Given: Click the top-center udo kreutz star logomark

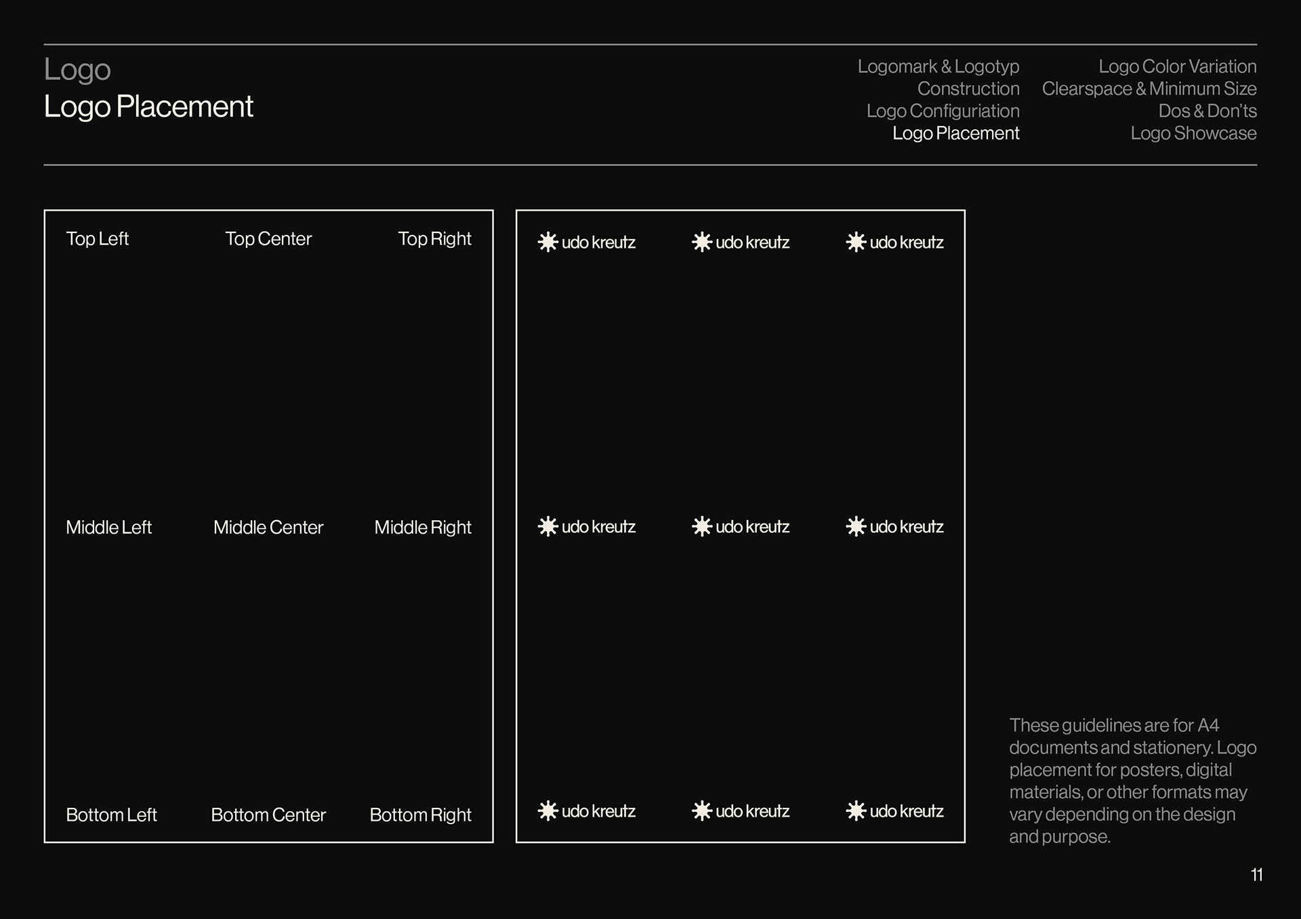Looking at the screenshot, I should pyautogui.click(x=701, y=242).
